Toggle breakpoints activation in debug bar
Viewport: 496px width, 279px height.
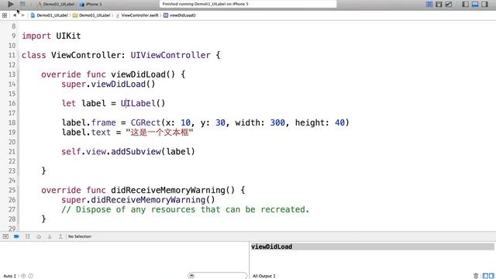click(16, 236)
